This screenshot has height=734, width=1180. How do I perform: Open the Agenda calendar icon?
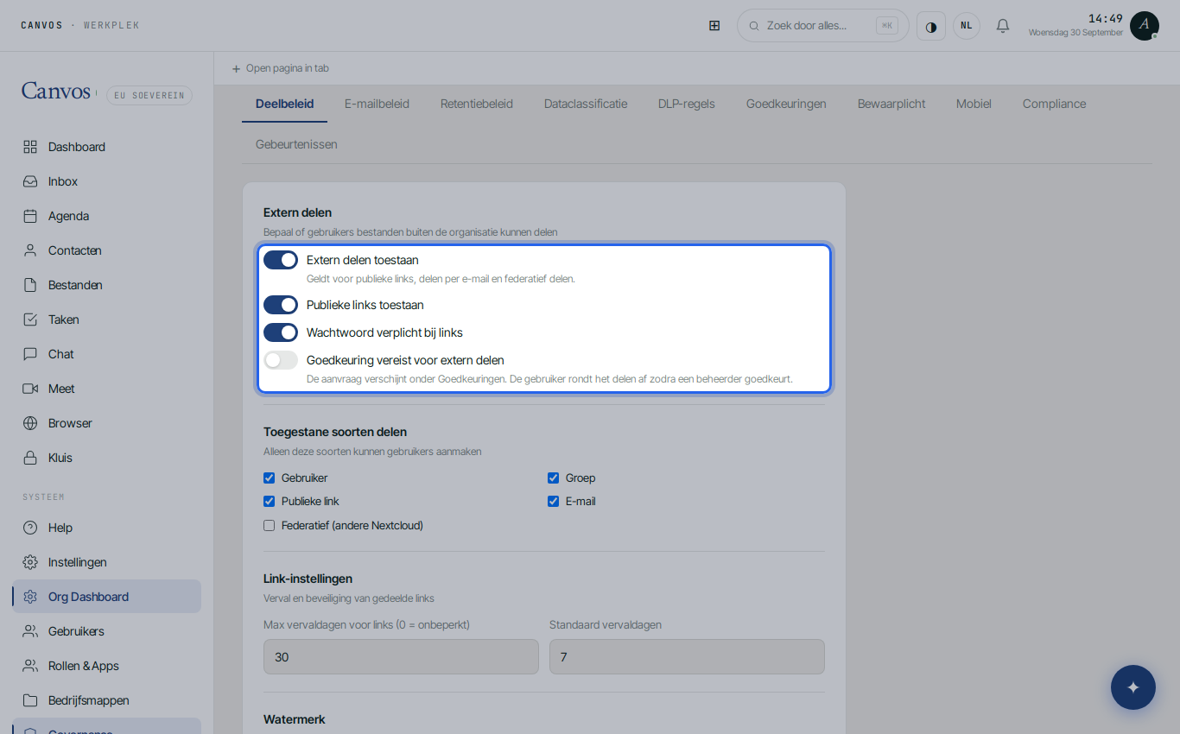[x=30, y=216]
